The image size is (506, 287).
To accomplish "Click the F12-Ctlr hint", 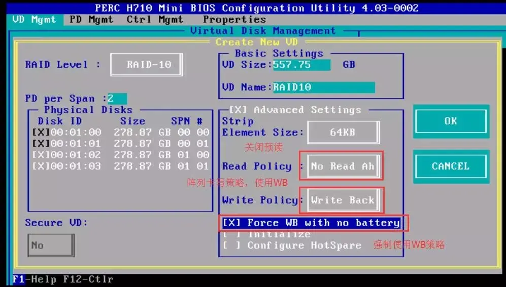I will tap(88, 279).
